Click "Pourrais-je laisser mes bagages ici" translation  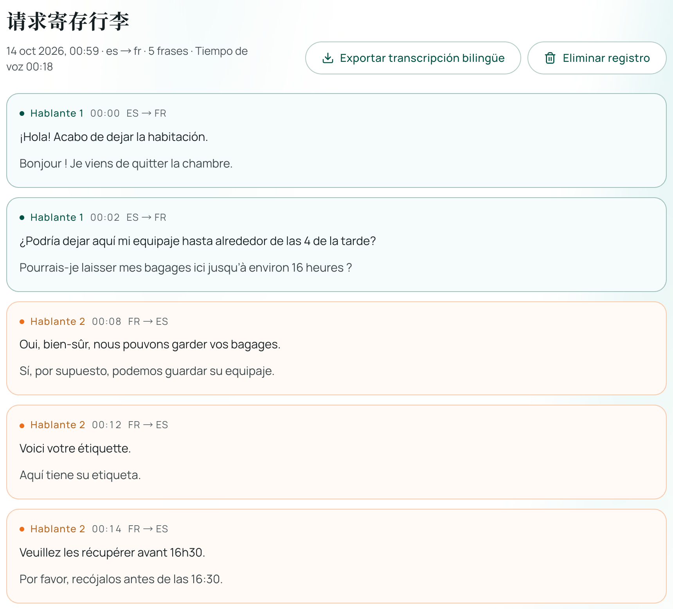pyautogui.click(x=186, y=268)
